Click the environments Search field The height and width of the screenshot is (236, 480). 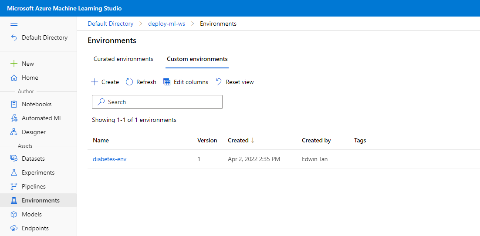pos(157,102)
